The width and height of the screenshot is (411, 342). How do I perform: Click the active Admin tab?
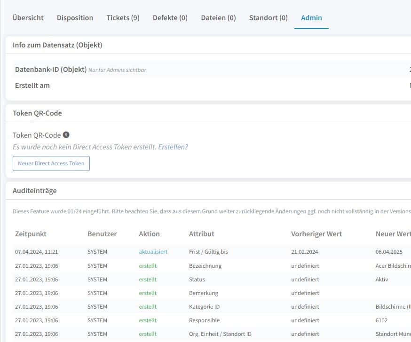pyautogui.click(x=311, y=18)
